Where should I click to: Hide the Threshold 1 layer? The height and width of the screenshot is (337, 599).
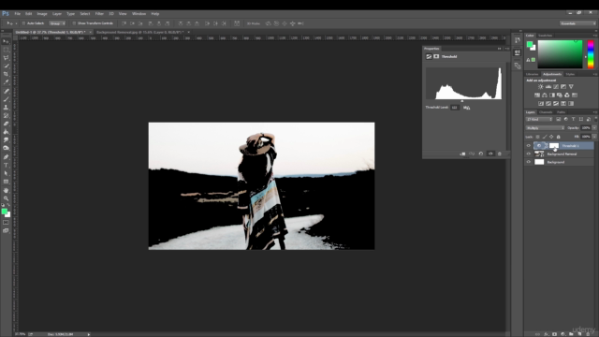(x=528, y=146)
